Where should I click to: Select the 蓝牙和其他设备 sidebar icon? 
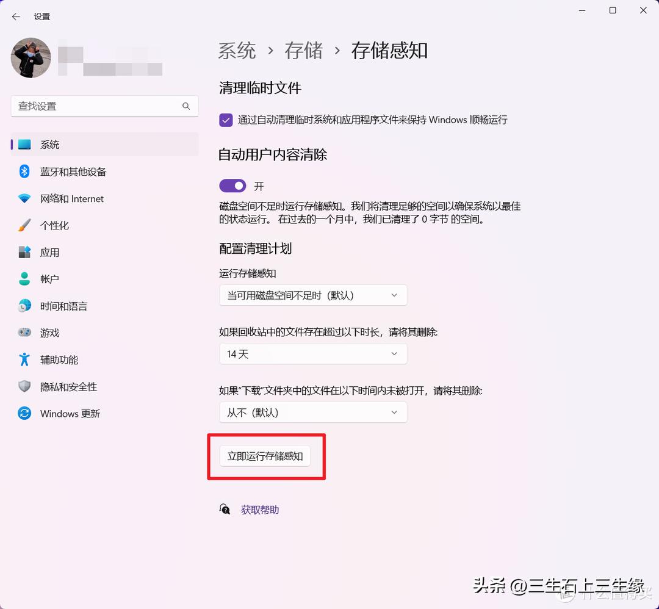point(23,171)
